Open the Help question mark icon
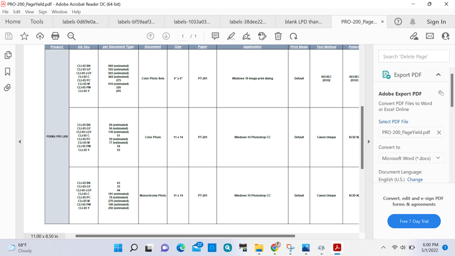Viewport: 455px width, 256px height. click(x=398, y=22)
